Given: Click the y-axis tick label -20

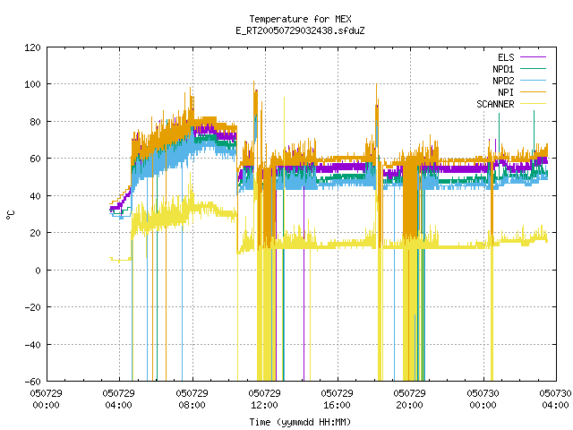Looking at the screenshot, I should 32,307.
